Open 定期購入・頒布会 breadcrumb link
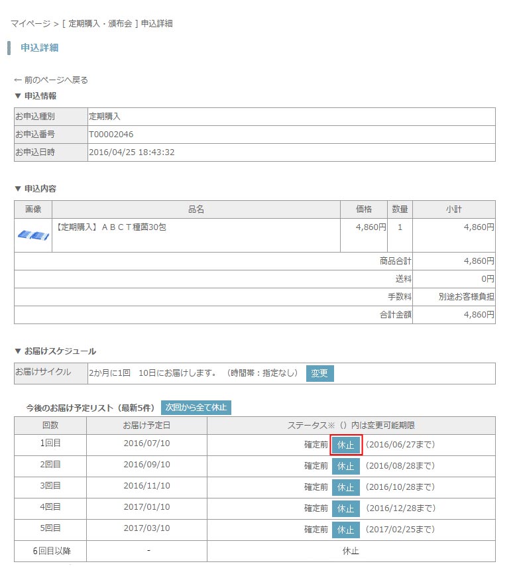This screenshot has height=582, width=517. tap(100, 24)
